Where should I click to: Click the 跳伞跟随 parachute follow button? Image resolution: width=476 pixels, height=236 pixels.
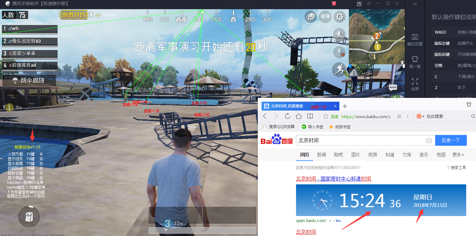coord(29,81)
